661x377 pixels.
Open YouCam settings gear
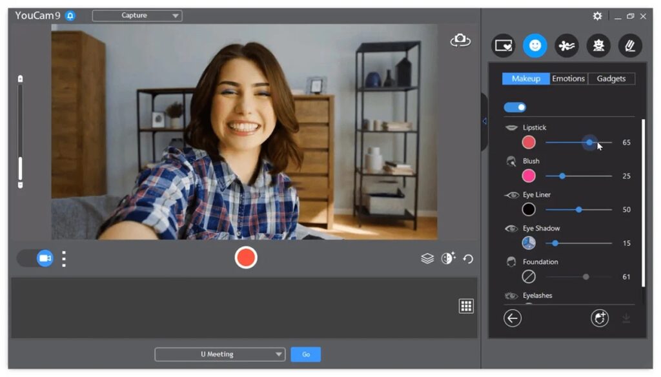point(597,16)
